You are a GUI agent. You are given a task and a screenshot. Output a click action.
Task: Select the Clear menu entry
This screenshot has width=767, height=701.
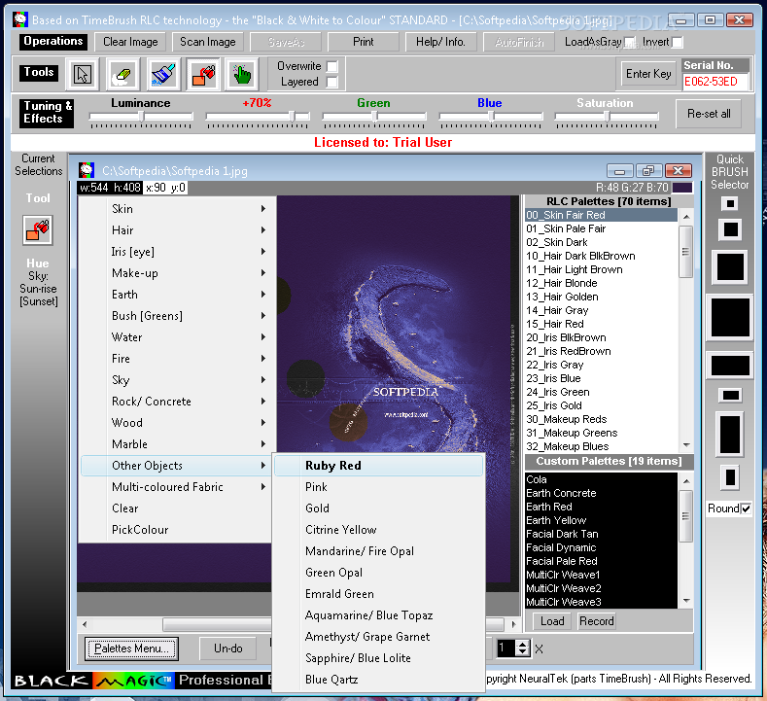point(176,508)
